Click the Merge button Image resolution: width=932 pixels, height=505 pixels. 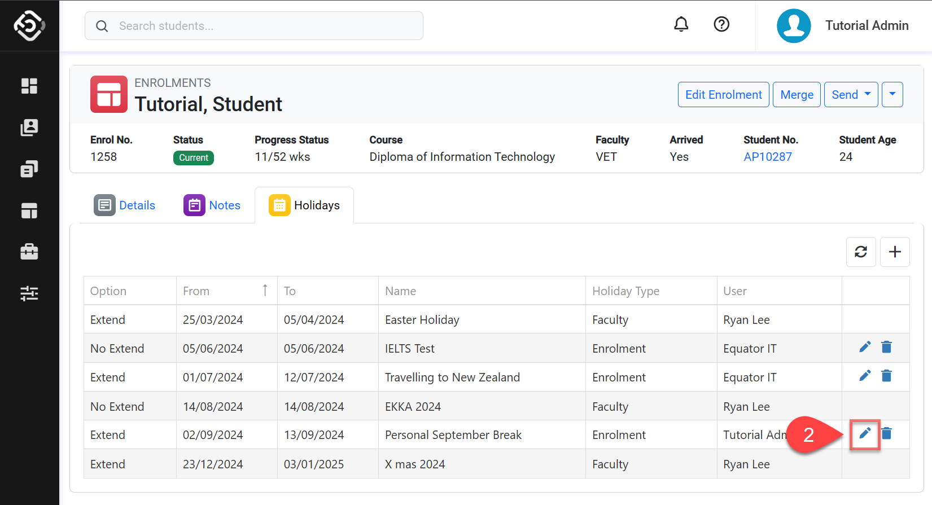pyautogui.click(x=797, y=95)
